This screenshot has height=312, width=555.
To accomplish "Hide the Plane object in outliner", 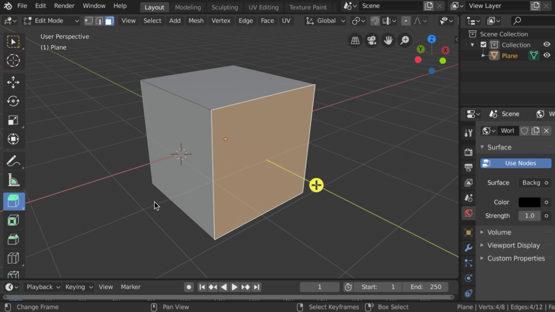I will (547, 55).
